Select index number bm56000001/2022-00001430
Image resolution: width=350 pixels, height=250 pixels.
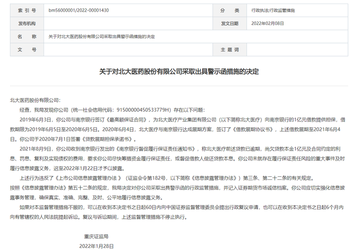click(78, 11)
